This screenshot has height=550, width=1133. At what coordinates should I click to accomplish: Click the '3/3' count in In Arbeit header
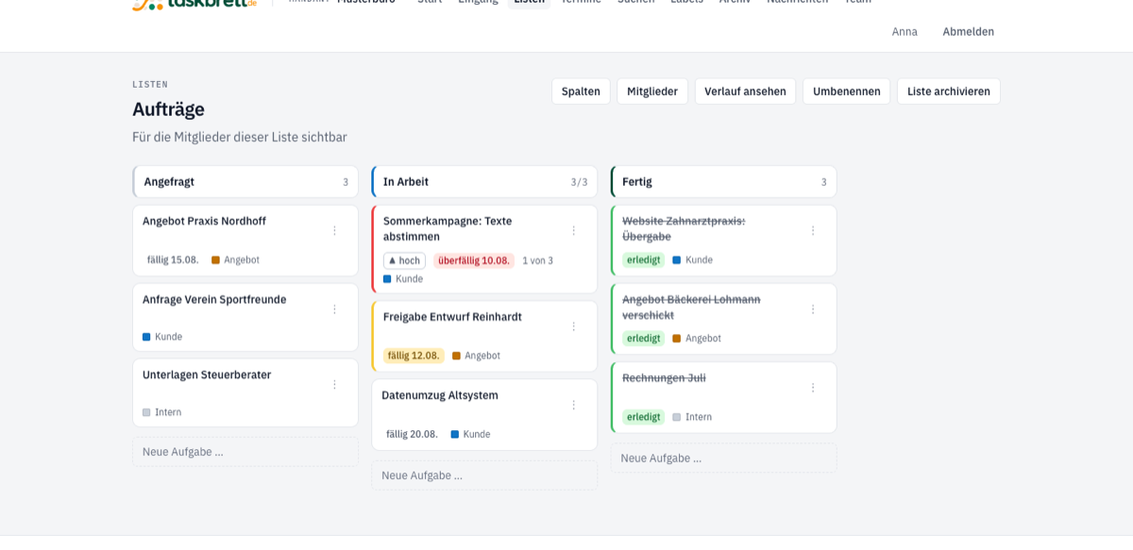coord(579,182)
